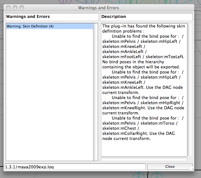
Task: Click the Close button at bottom right
Action: pyautogui.click(x=170, y=166)
